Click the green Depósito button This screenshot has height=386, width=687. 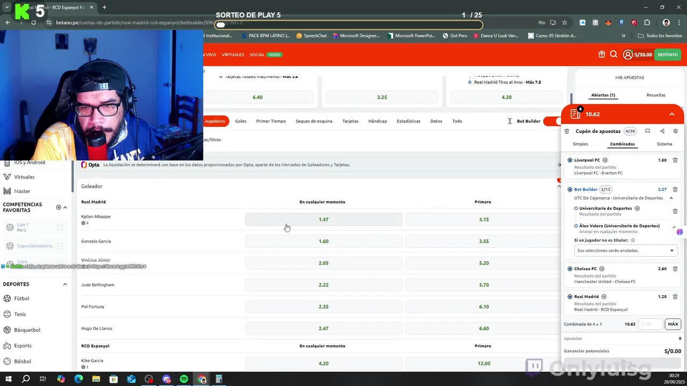[668, 55]
